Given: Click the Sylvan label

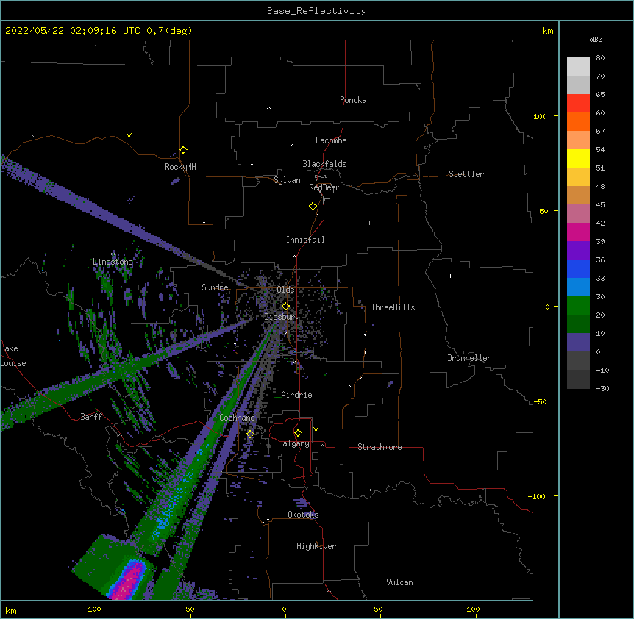Looking at the screenshot, I should pyautogui.click(x=287, y=180).
